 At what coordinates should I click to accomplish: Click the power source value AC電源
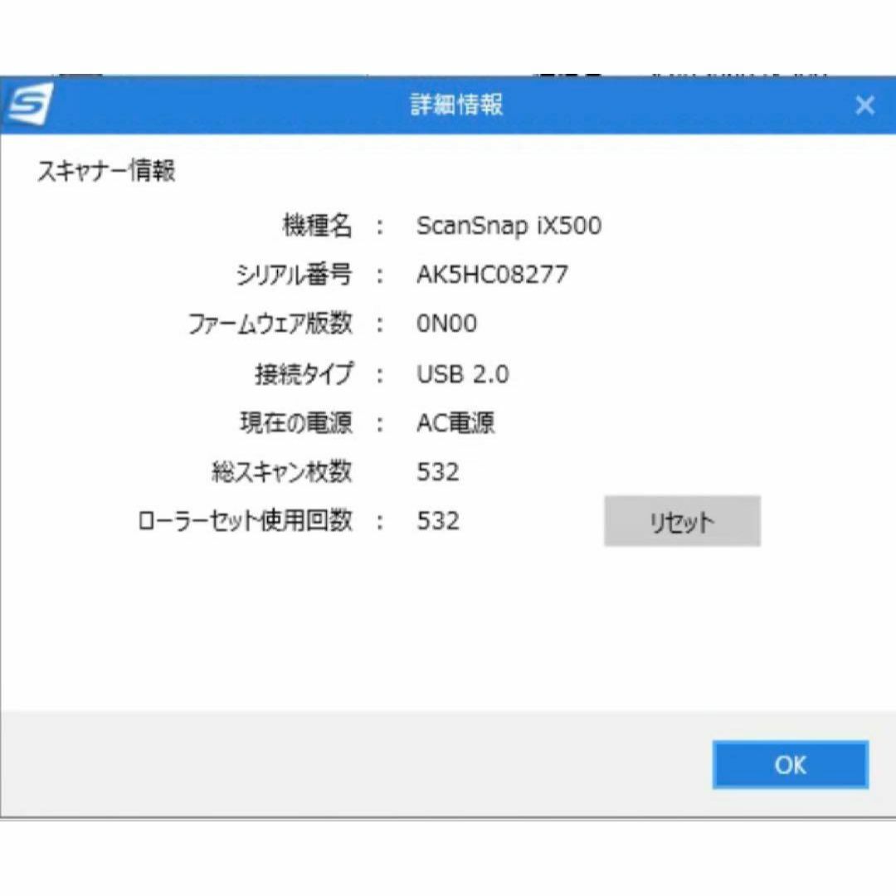(455, 423)
